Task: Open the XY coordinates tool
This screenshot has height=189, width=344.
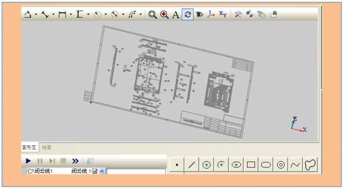Action: 223,14
